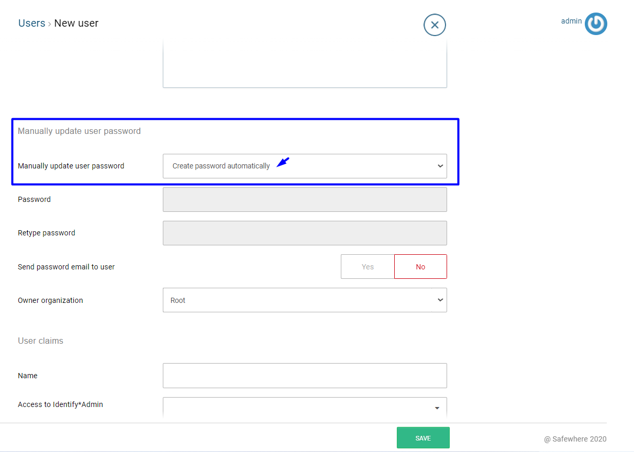634x452 pixels.
Task: Click the User claims section heading
Action: coord(40,341)
